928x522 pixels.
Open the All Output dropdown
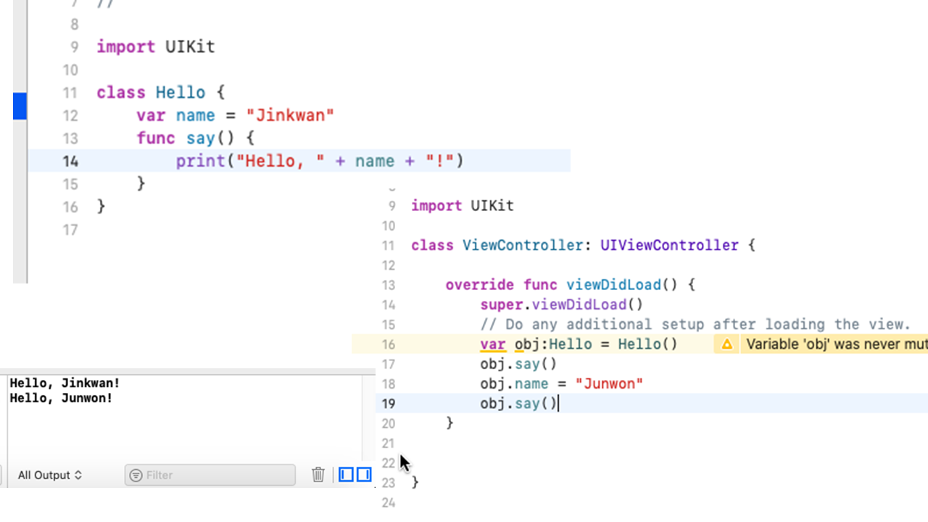point(49,476)
